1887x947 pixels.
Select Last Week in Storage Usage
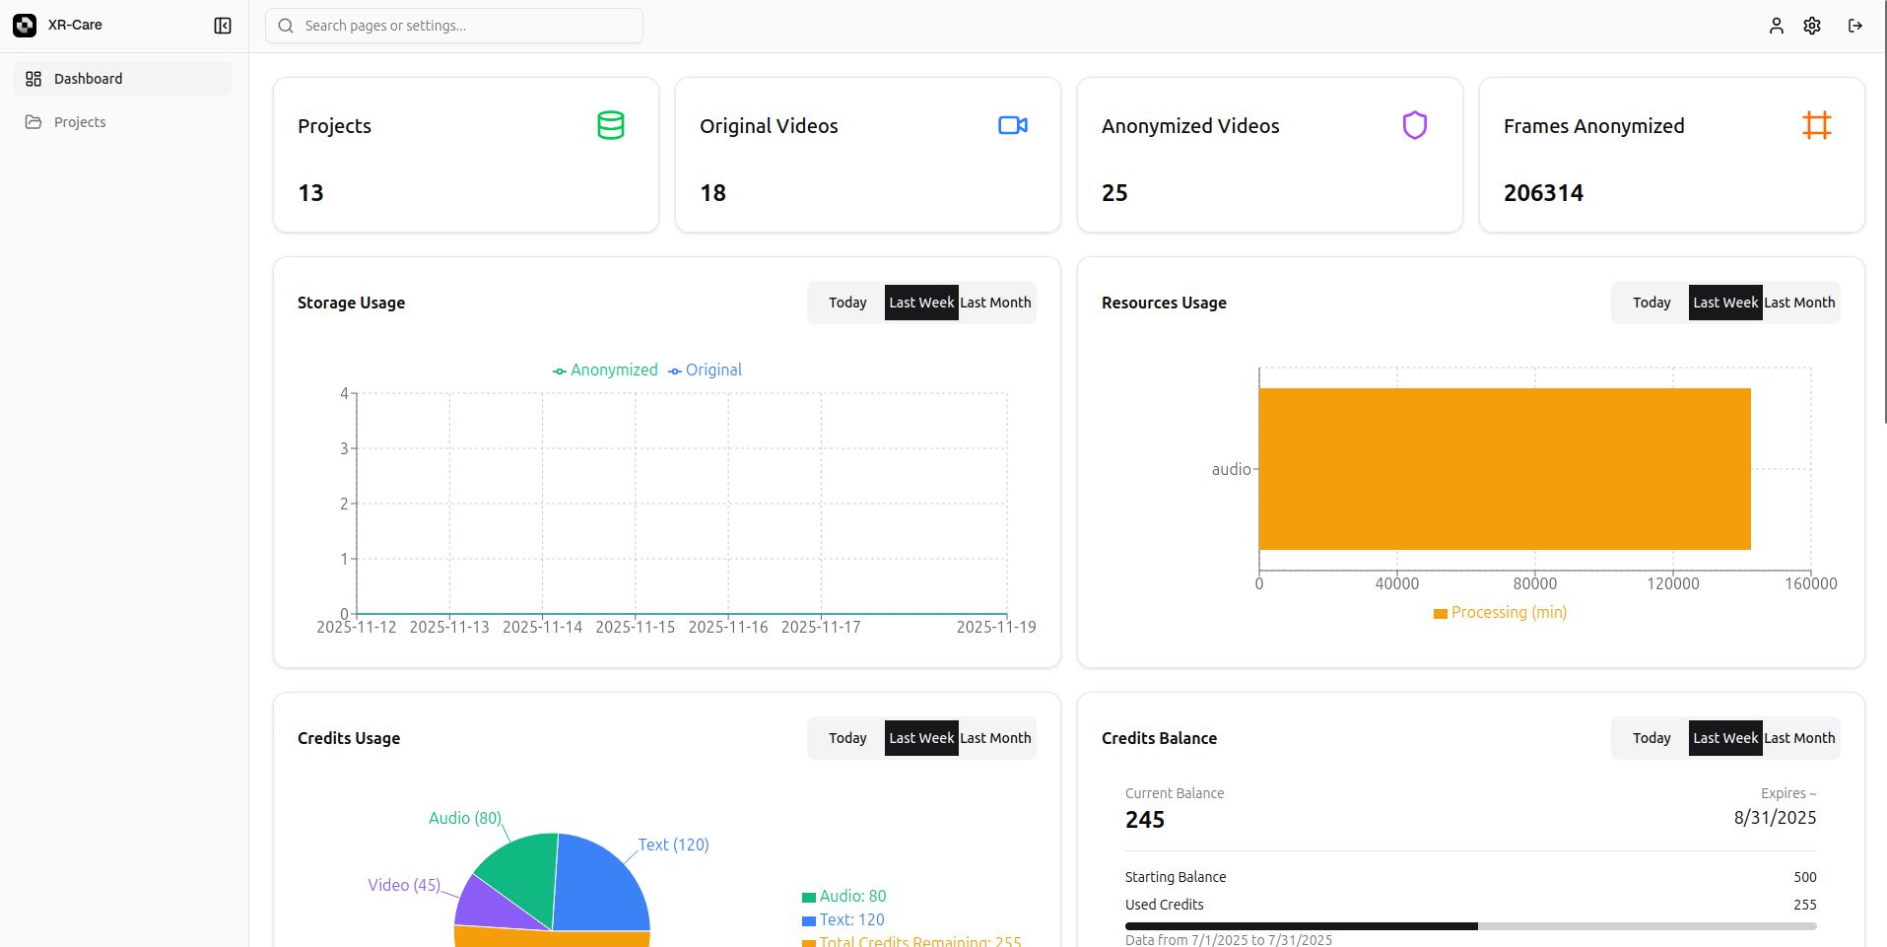(921, 303)
